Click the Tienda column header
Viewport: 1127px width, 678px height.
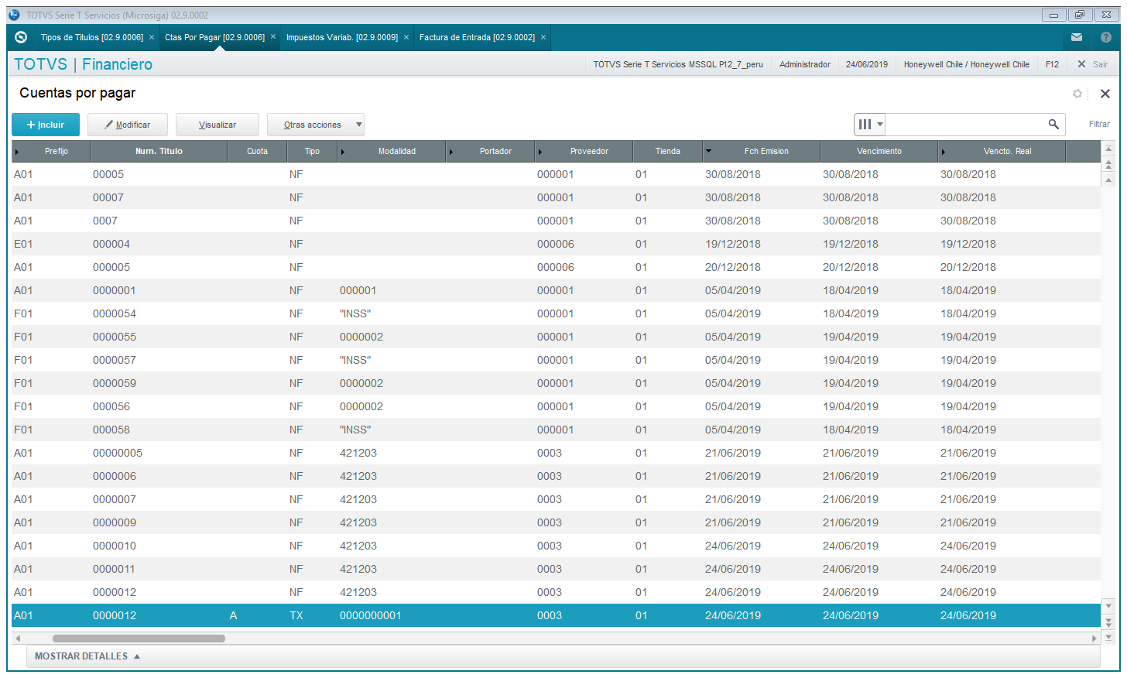click(x=668, y=151)
